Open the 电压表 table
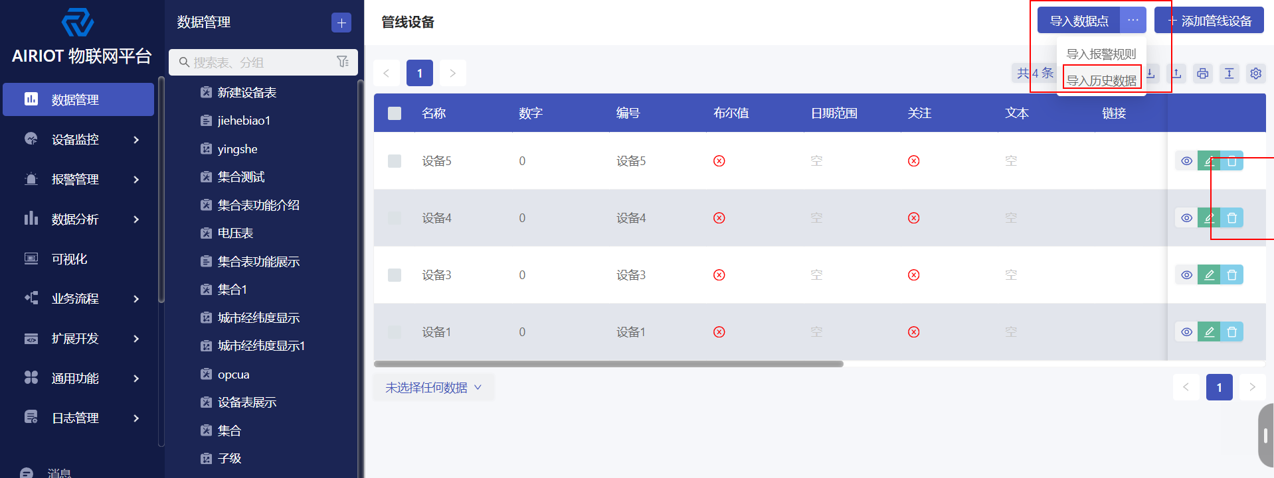 pyautogui.click(x=235, y=233)
